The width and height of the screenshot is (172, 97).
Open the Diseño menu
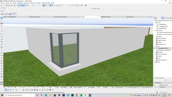tap(15, 3)
